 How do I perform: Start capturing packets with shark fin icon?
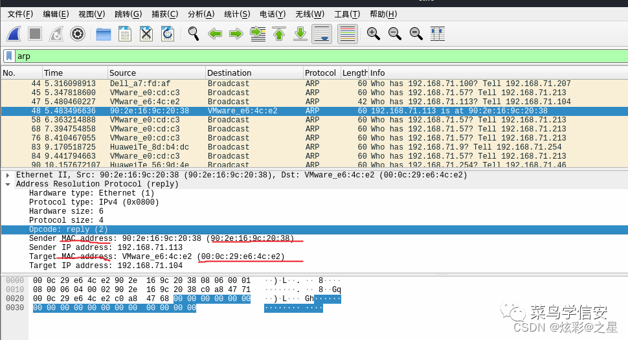coord(14,34)
